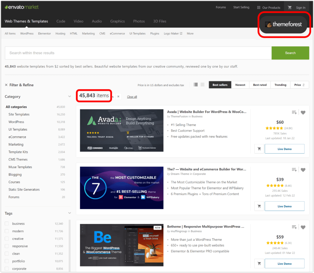Collapse the Tags section chevron
314x273 pixels.
(x=69, y=213)
